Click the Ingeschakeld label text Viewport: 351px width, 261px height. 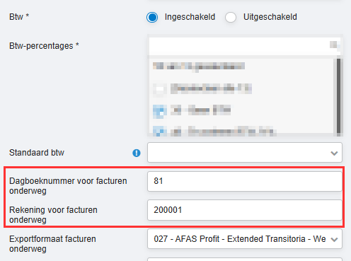(190, 17)
